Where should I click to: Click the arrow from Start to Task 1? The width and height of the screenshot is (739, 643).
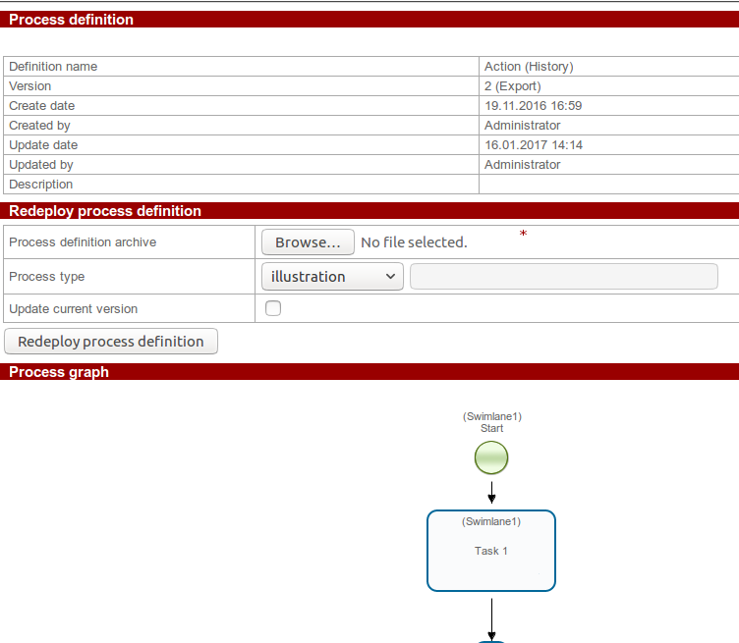491,492
